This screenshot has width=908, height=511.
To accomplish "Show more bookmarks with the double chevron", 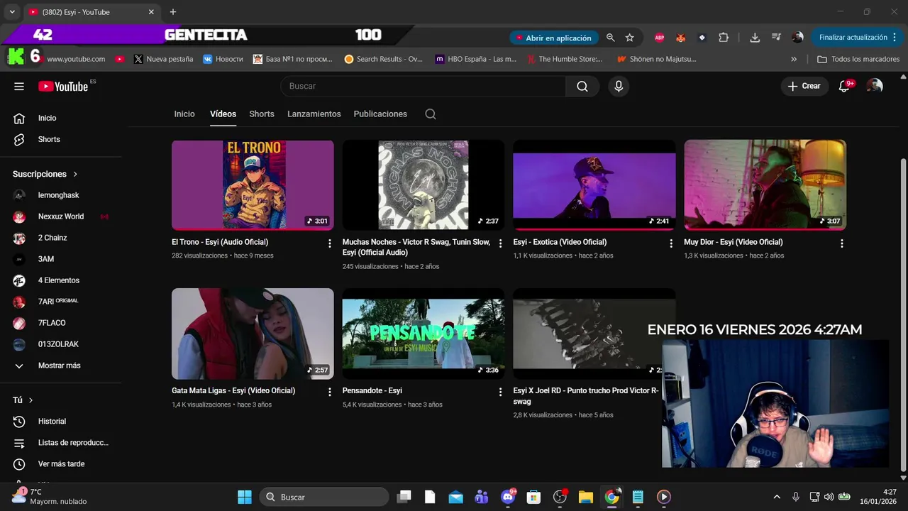I will coord(794,60).
